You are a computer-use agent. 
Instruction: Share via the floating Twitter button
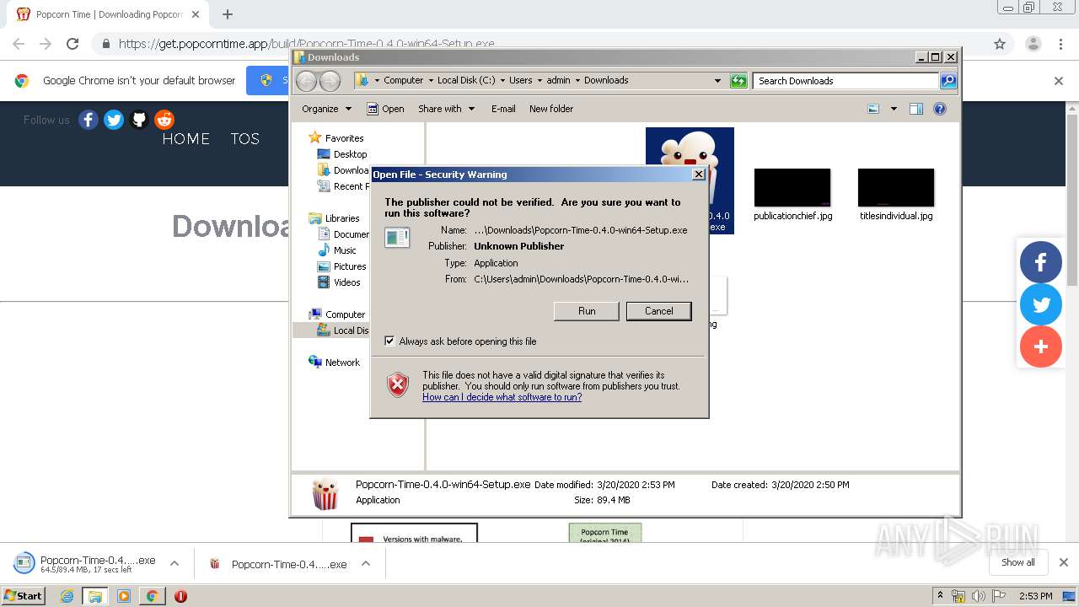[1041, 304]
